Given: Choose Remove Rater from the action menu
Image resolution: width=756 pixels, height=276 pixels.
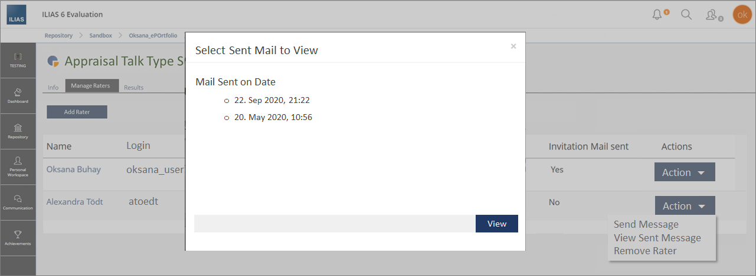Looking at the screenshot, I should click(x=645, y=251).
